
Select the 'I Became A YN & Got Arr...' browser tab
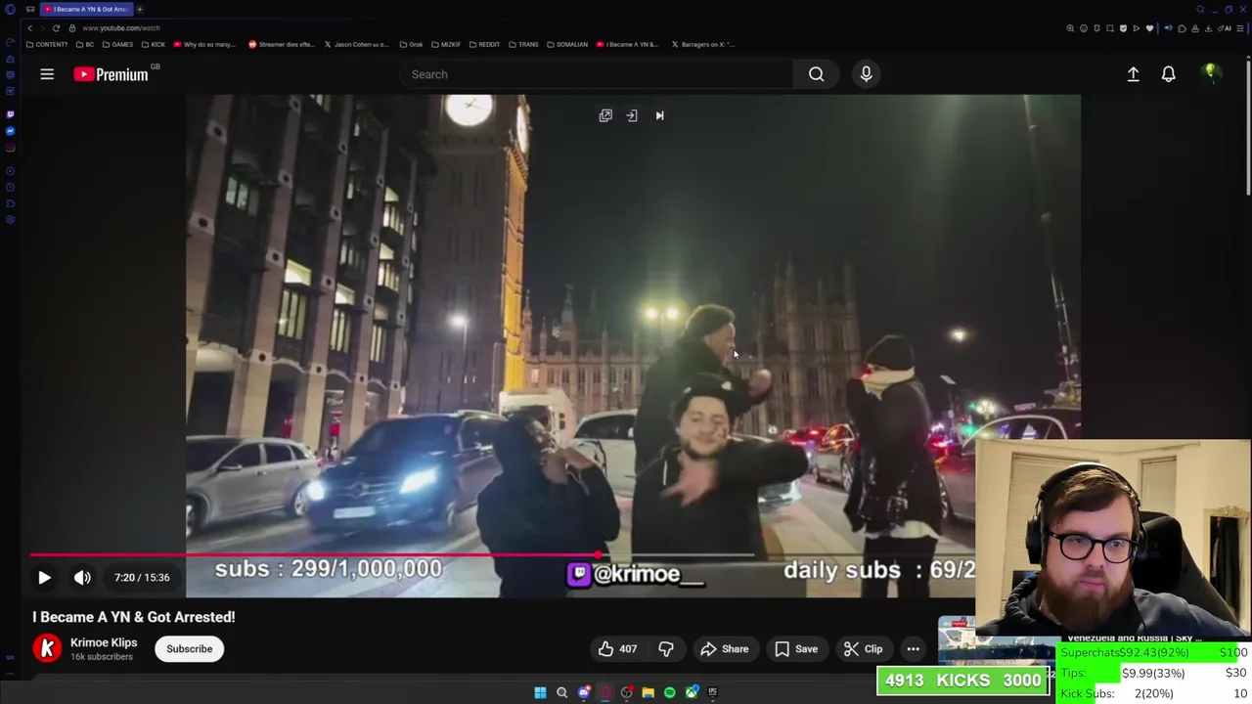click(85, 9)
